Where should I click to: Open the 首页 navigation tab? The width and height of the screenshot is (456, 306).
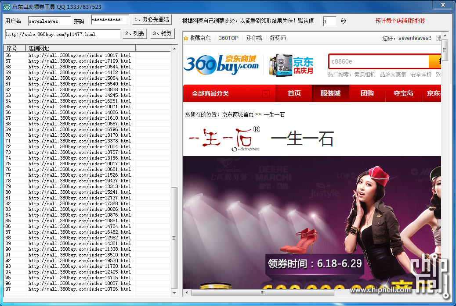tap(294, 93)
